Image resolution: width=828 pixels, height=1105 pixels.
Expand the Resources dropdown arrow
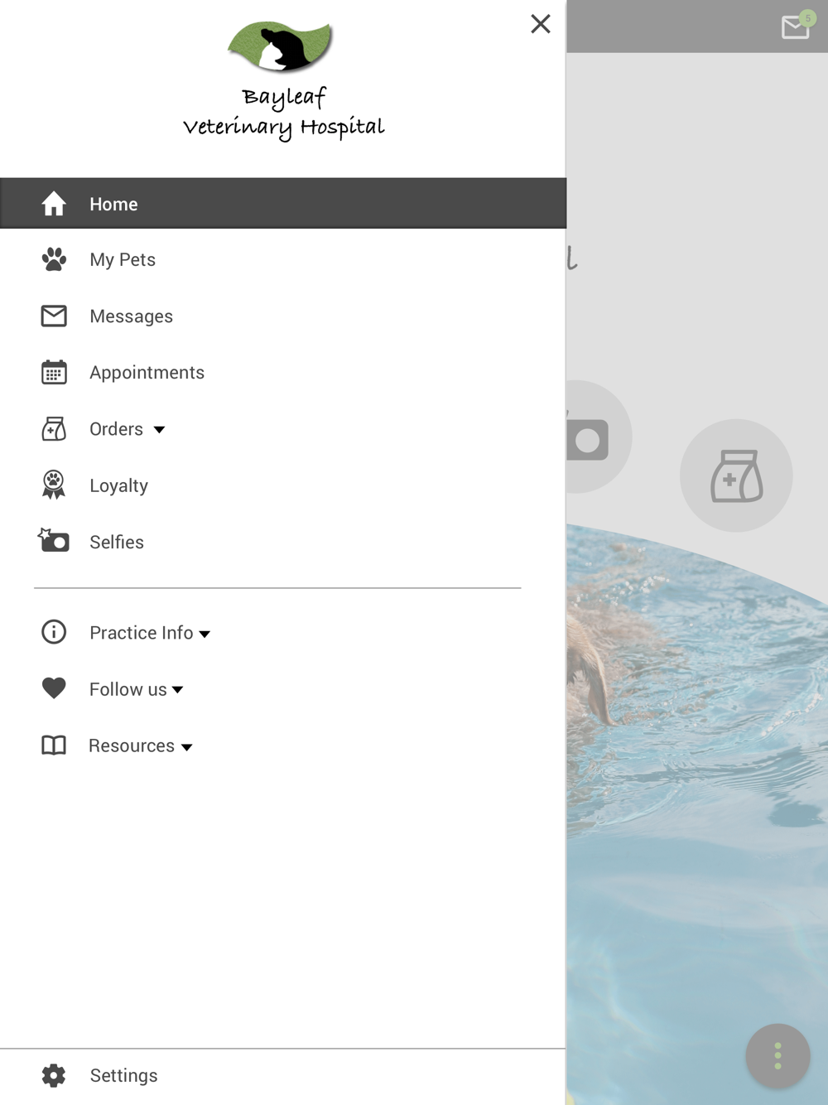187,747
